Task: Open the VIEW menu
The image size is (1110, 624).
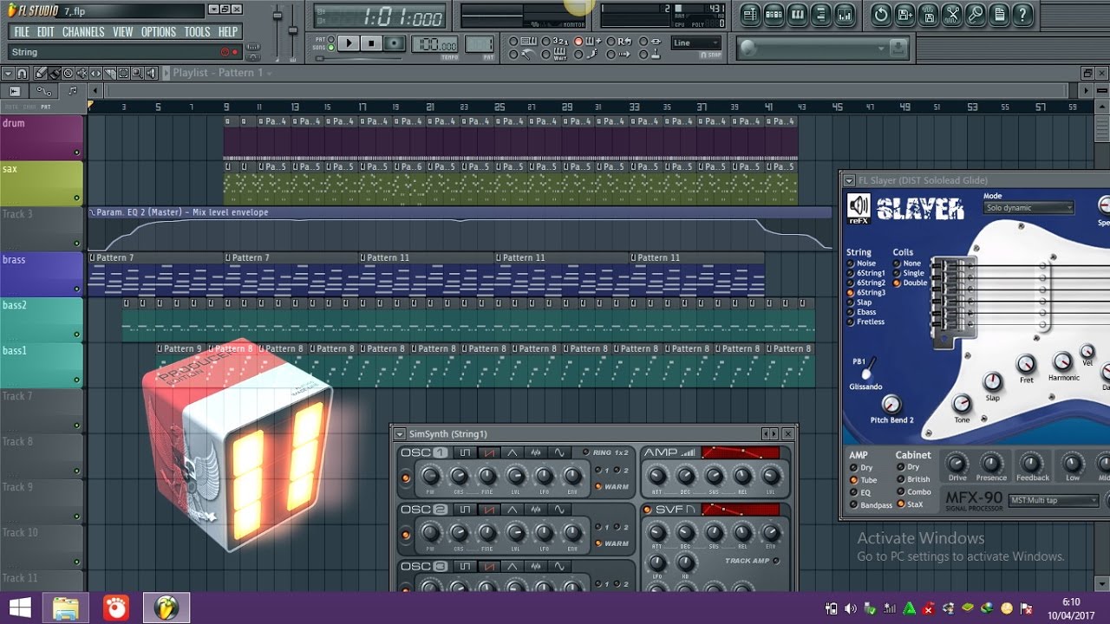Action: tap(123, 32)
